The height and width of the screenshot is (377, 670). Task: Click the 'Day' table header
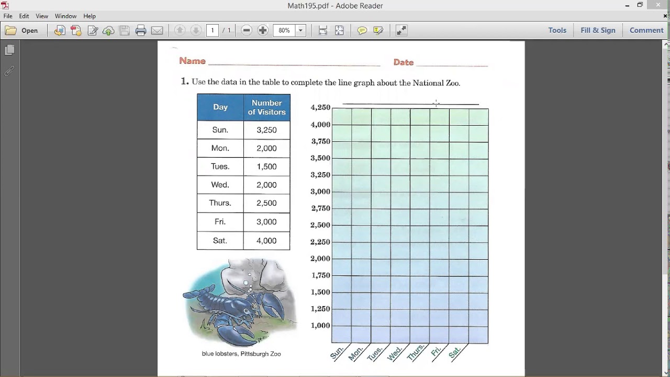[220, 107]
